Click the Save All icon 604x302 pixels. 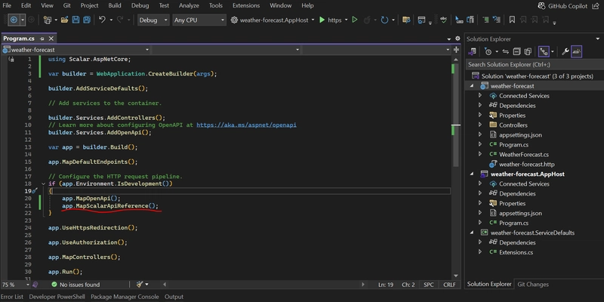click(x=87, y=20)
